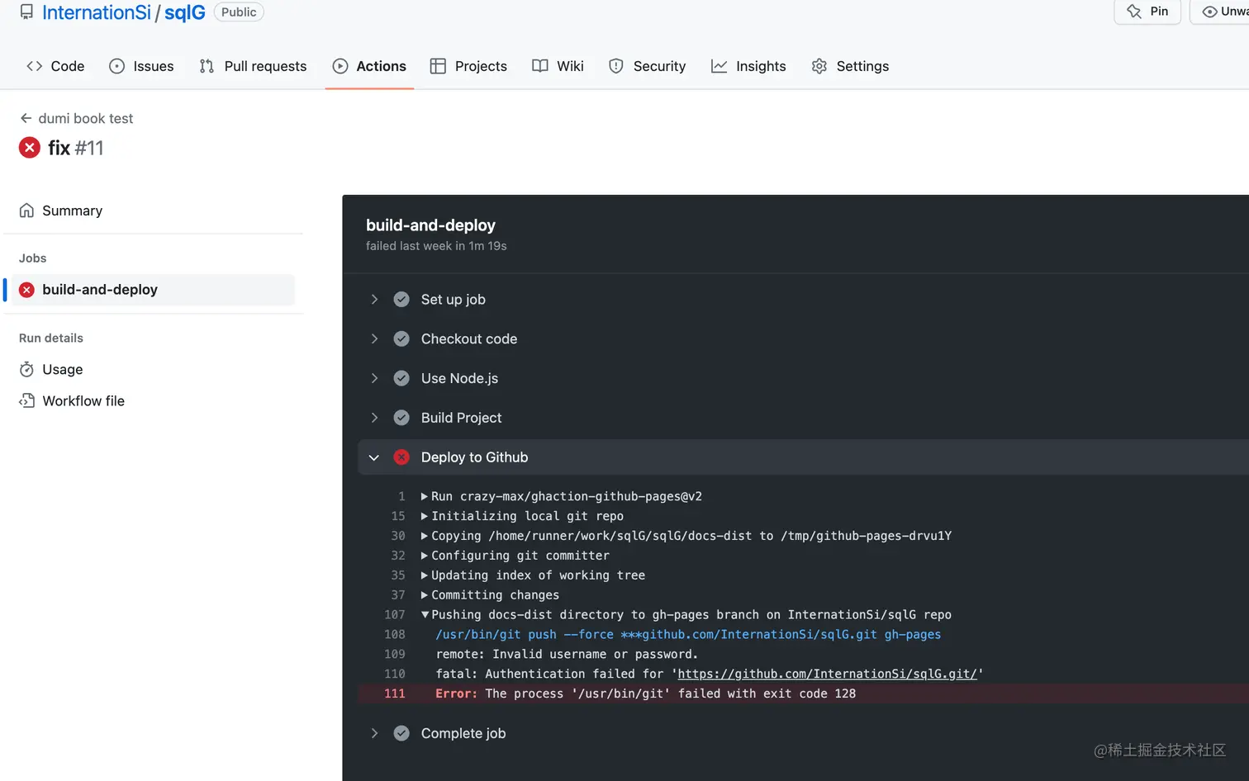
Task: Open the Wiki tab
Action: [558, 66]
